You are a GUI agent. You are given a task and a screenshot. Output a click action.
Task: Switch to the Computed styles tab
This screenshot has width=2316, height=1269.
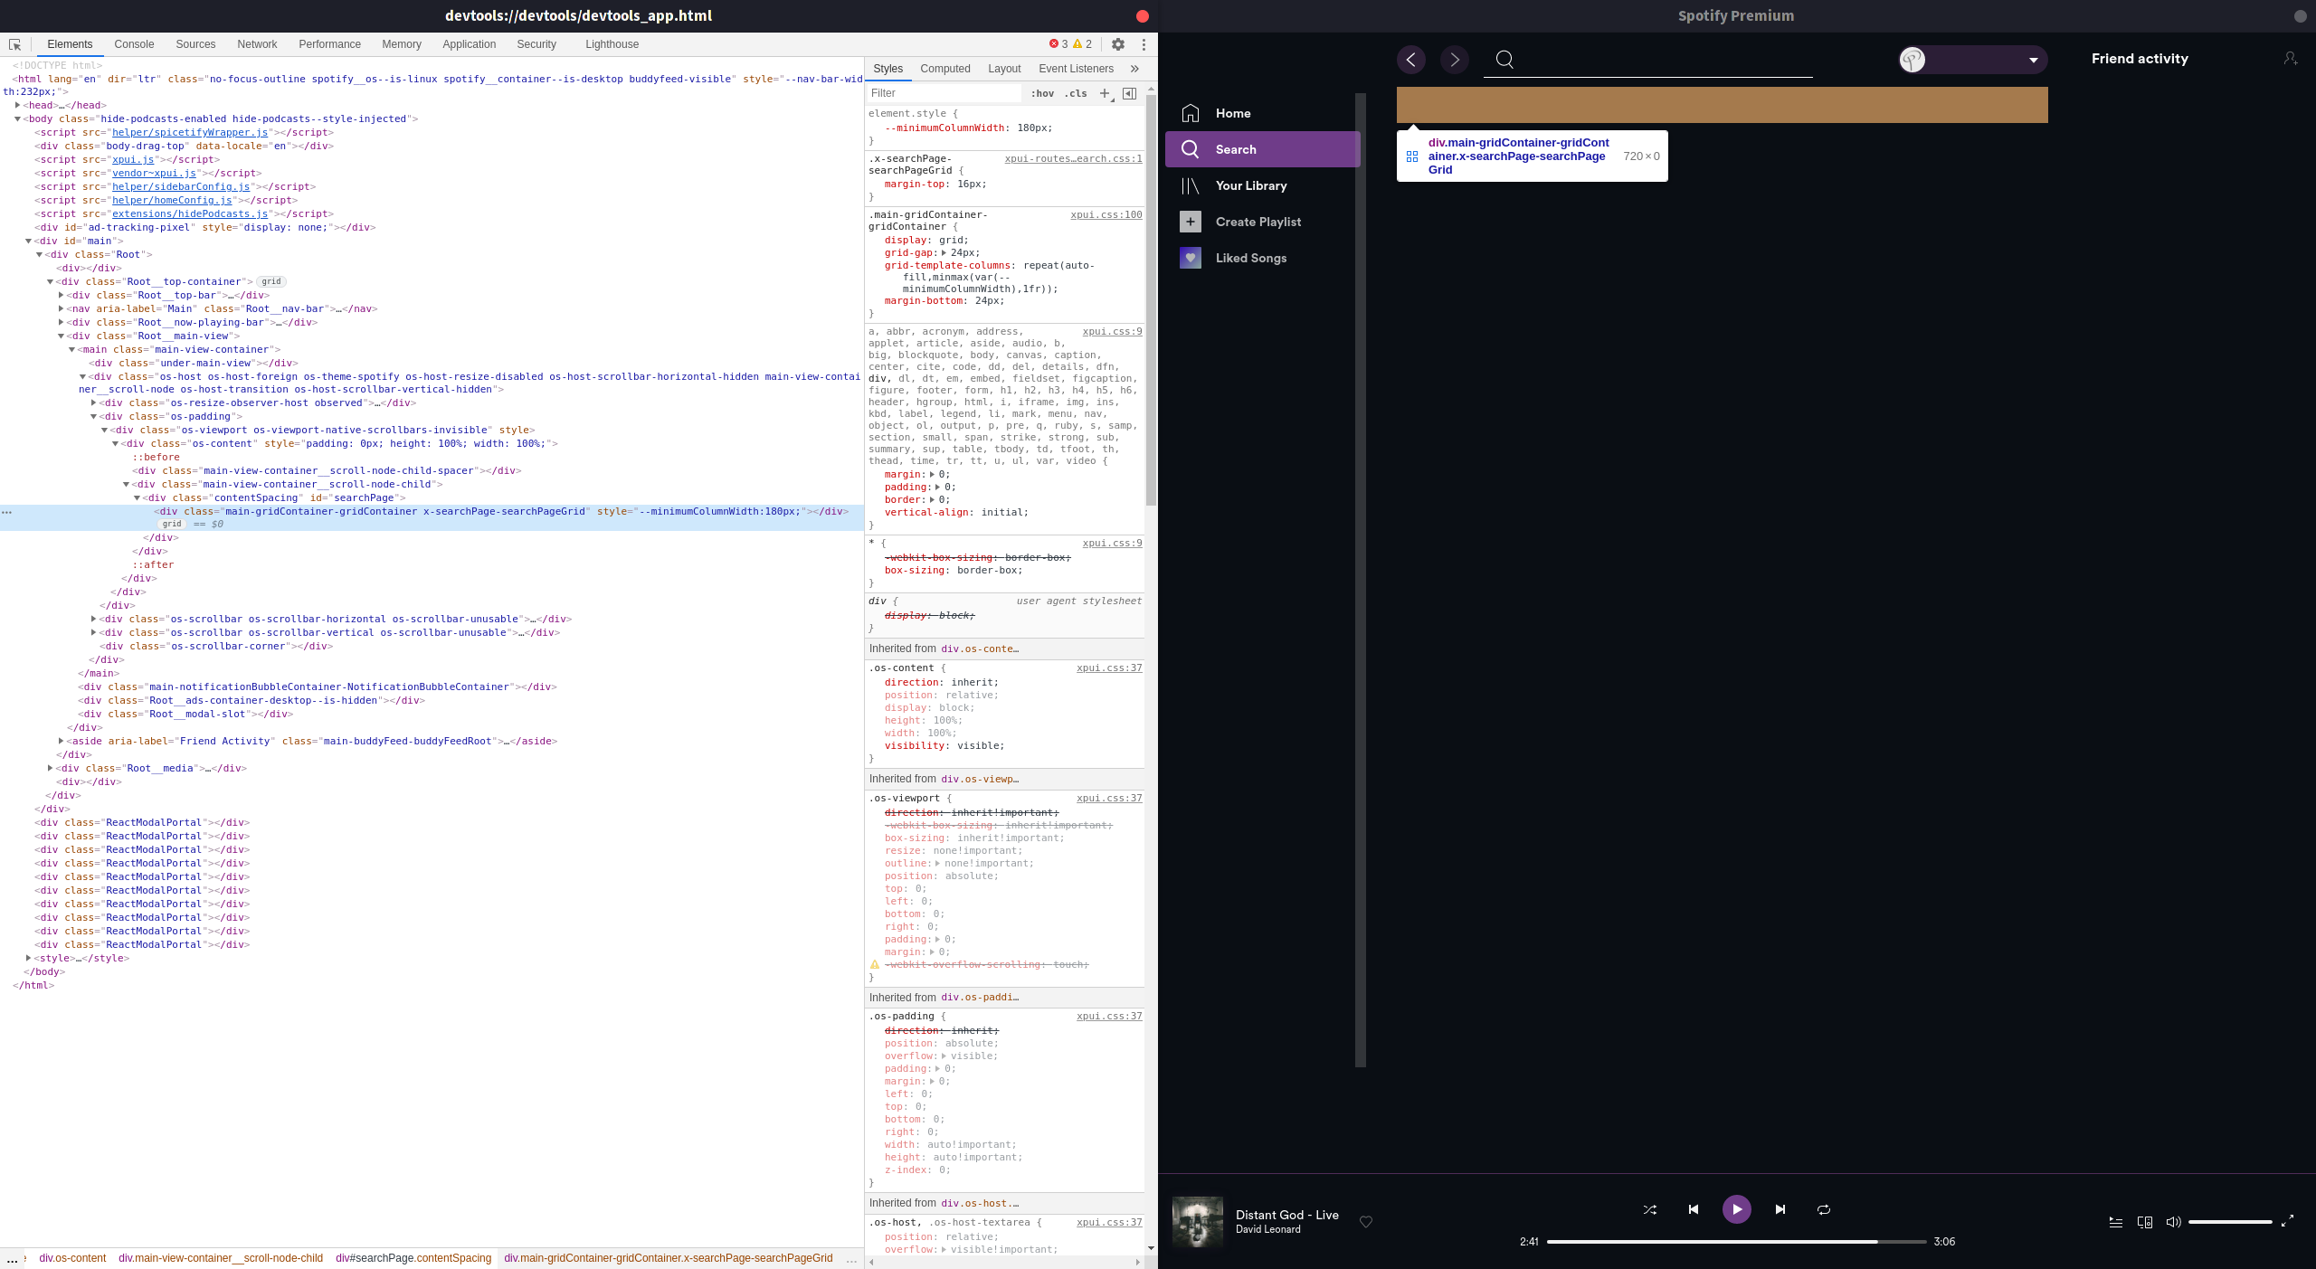(x=944, y=69)
